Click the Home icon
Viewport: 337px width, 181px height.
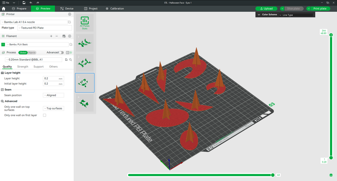point(4,9)
